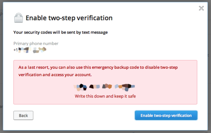Screen dimensions: 211x133
Task: Click the padlock icon beside the heading
Action: pos(19,18)
